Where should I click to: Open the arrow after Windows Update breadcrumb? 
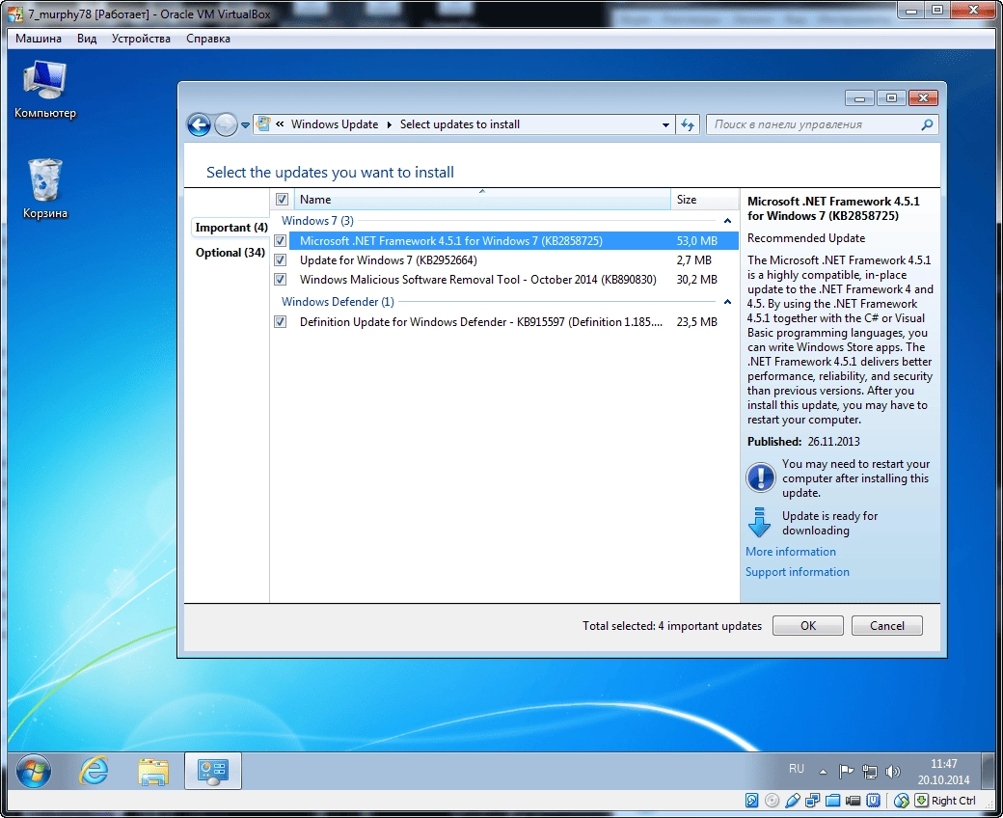(x=389, y=124)
